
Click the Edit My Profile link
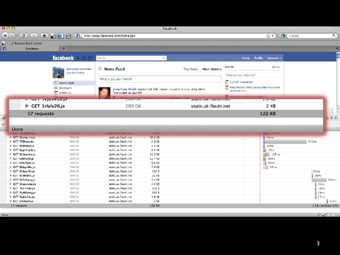[75, 73]
